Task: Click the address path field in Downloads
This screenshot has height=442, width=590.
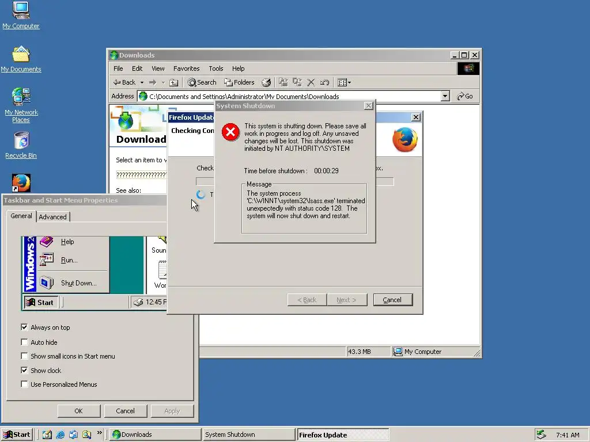Action: [289, 96]
